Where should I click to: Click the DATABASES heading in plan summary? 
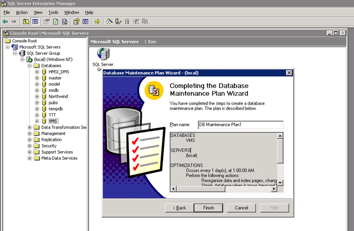(183, 135)
